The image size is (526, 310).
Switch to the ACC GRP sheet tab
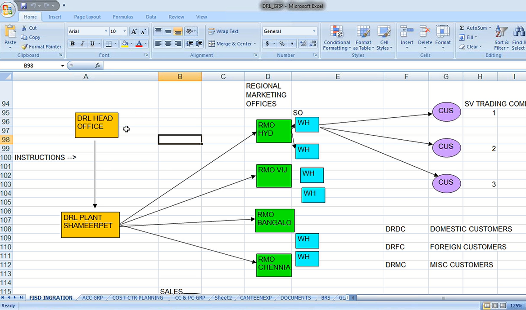92,297
